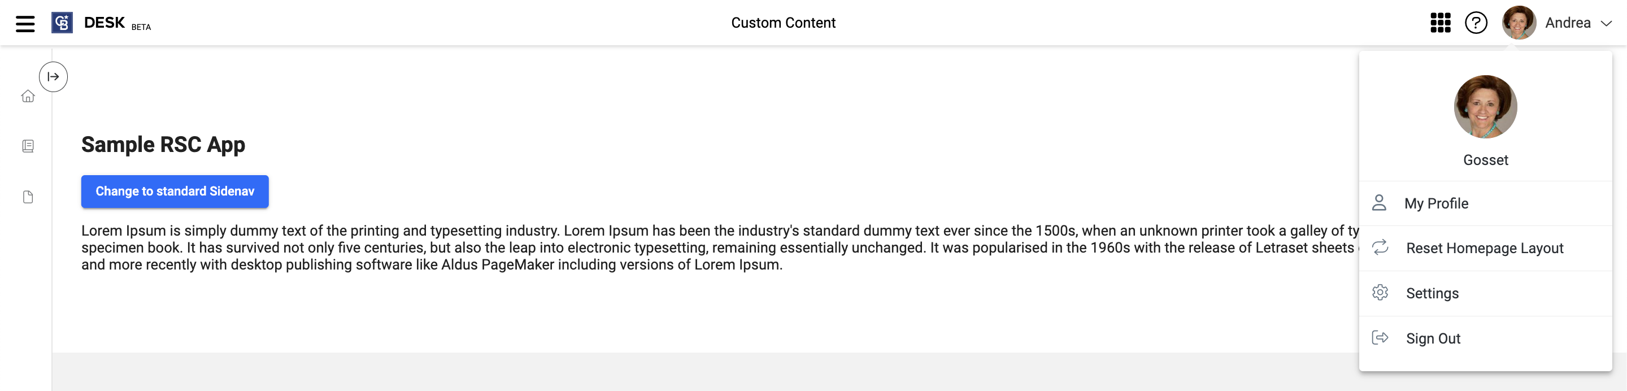This screenshot has width=1627, height=391.
Task: Click the Sign Out arrow icon
Action: (1380, 338)
